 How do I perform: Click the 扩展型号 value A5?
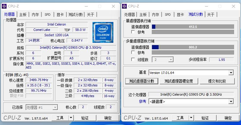click(71, 58)
